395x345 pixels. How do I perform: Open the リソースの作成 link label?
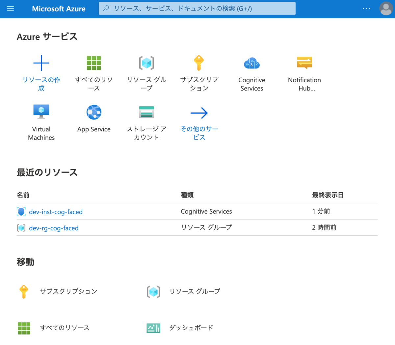coord(41,84)
